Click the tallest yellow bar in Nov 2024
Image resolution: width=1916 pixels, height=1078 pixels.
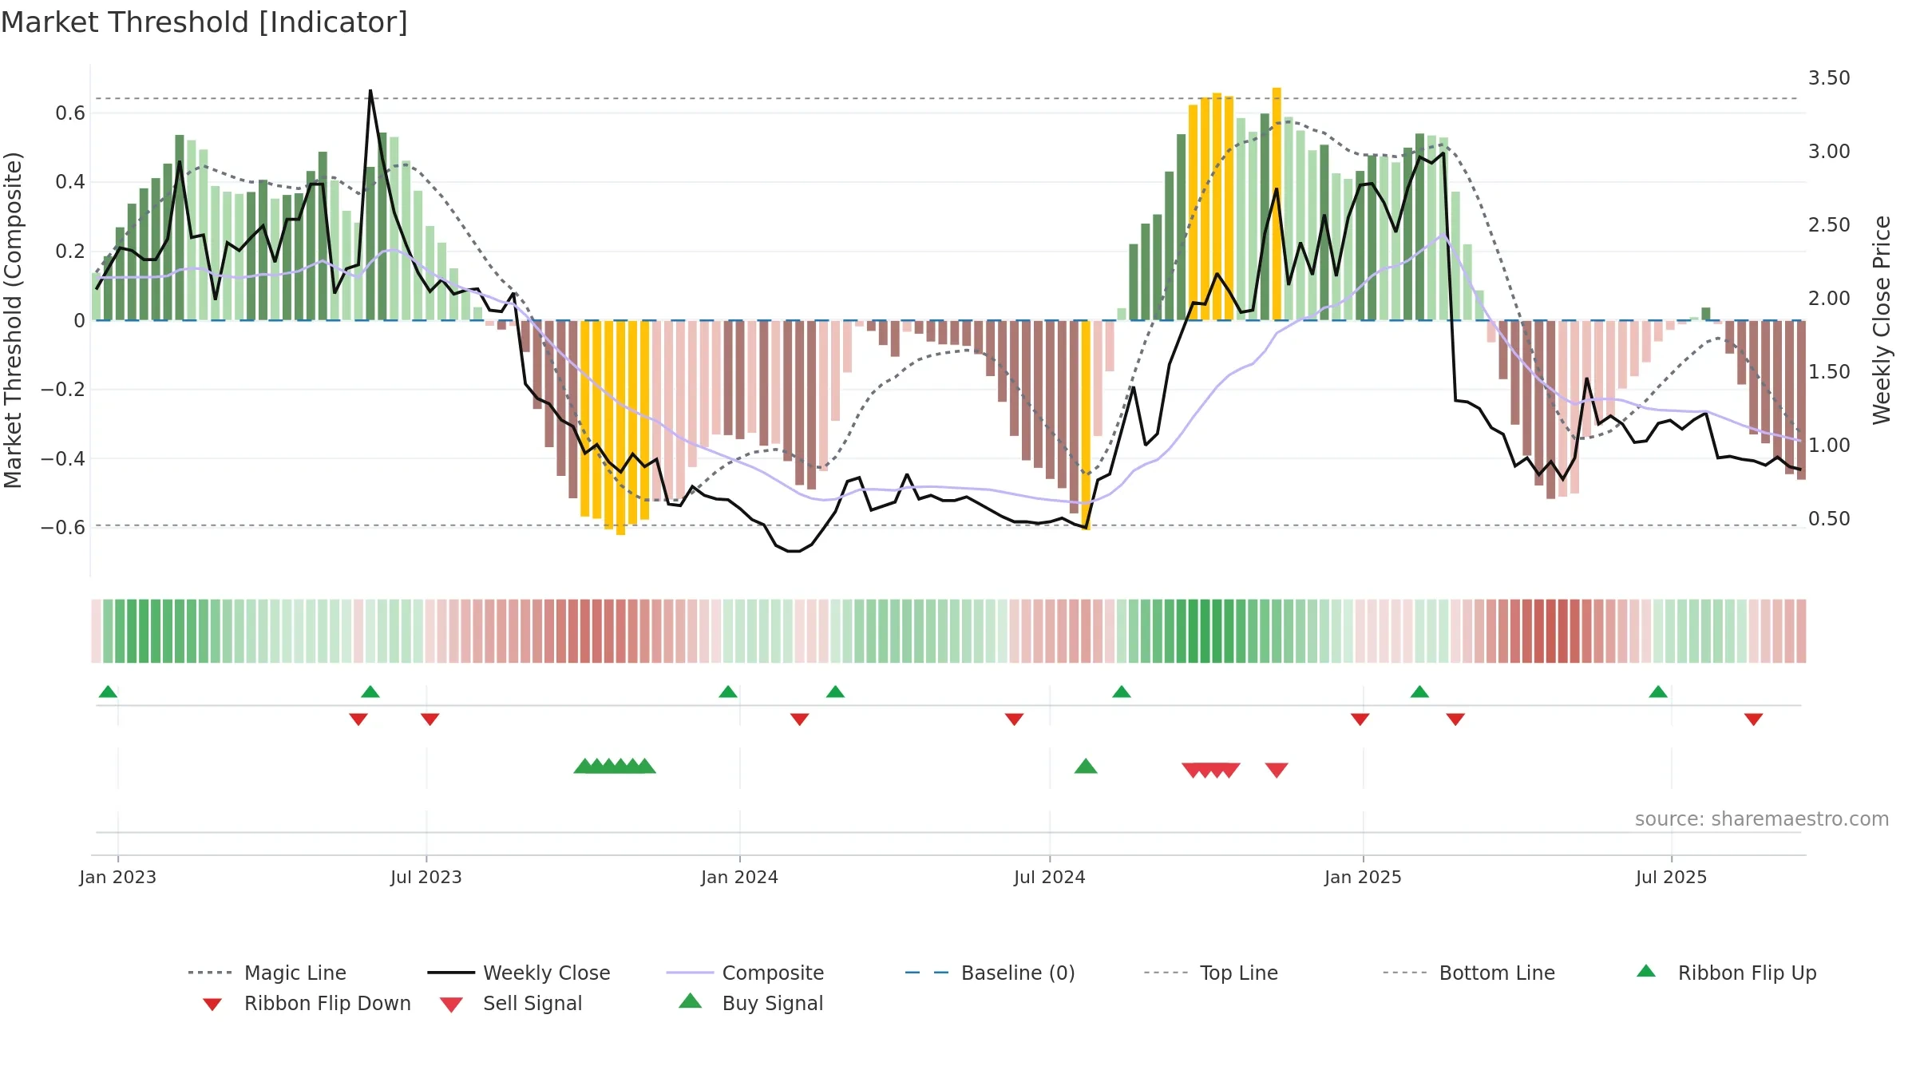pos(1277,204)
